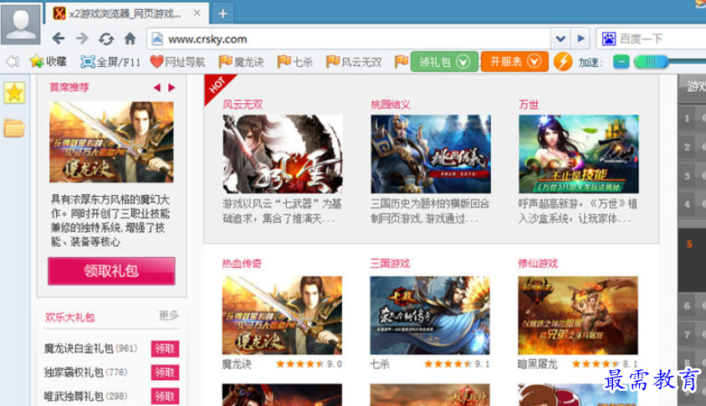This screenshot has width=706, height=406.
Task: Click the page icon in address bar
Action: pyautogui.click(x=156, y=39)
